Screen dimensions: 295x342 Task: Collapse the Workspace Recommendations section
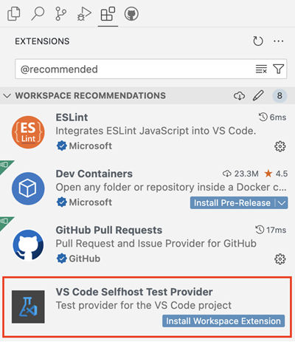pyautogui.click(x=7, y=95)
